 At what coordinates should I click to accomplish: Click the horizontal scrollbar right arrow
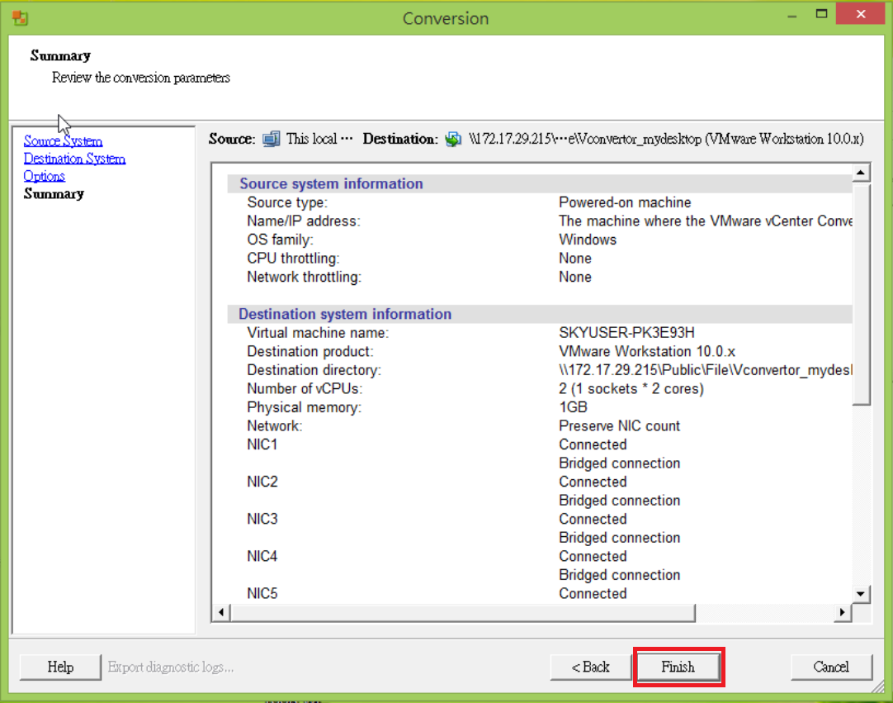pos(843,612)
